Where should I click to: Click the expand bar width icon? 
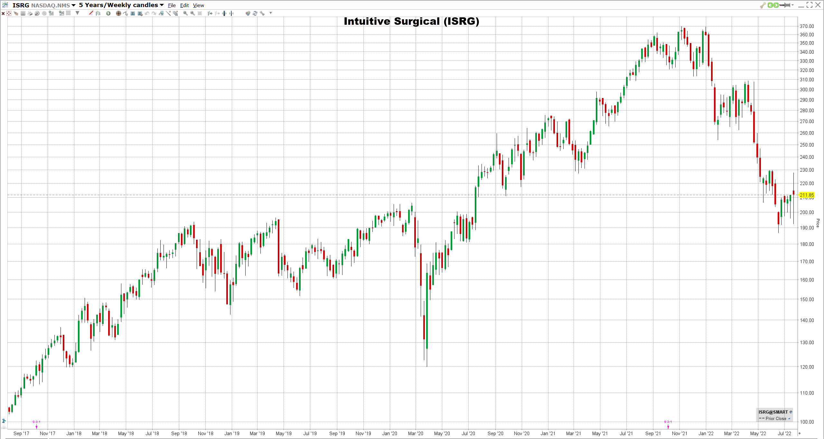point(224,13)
